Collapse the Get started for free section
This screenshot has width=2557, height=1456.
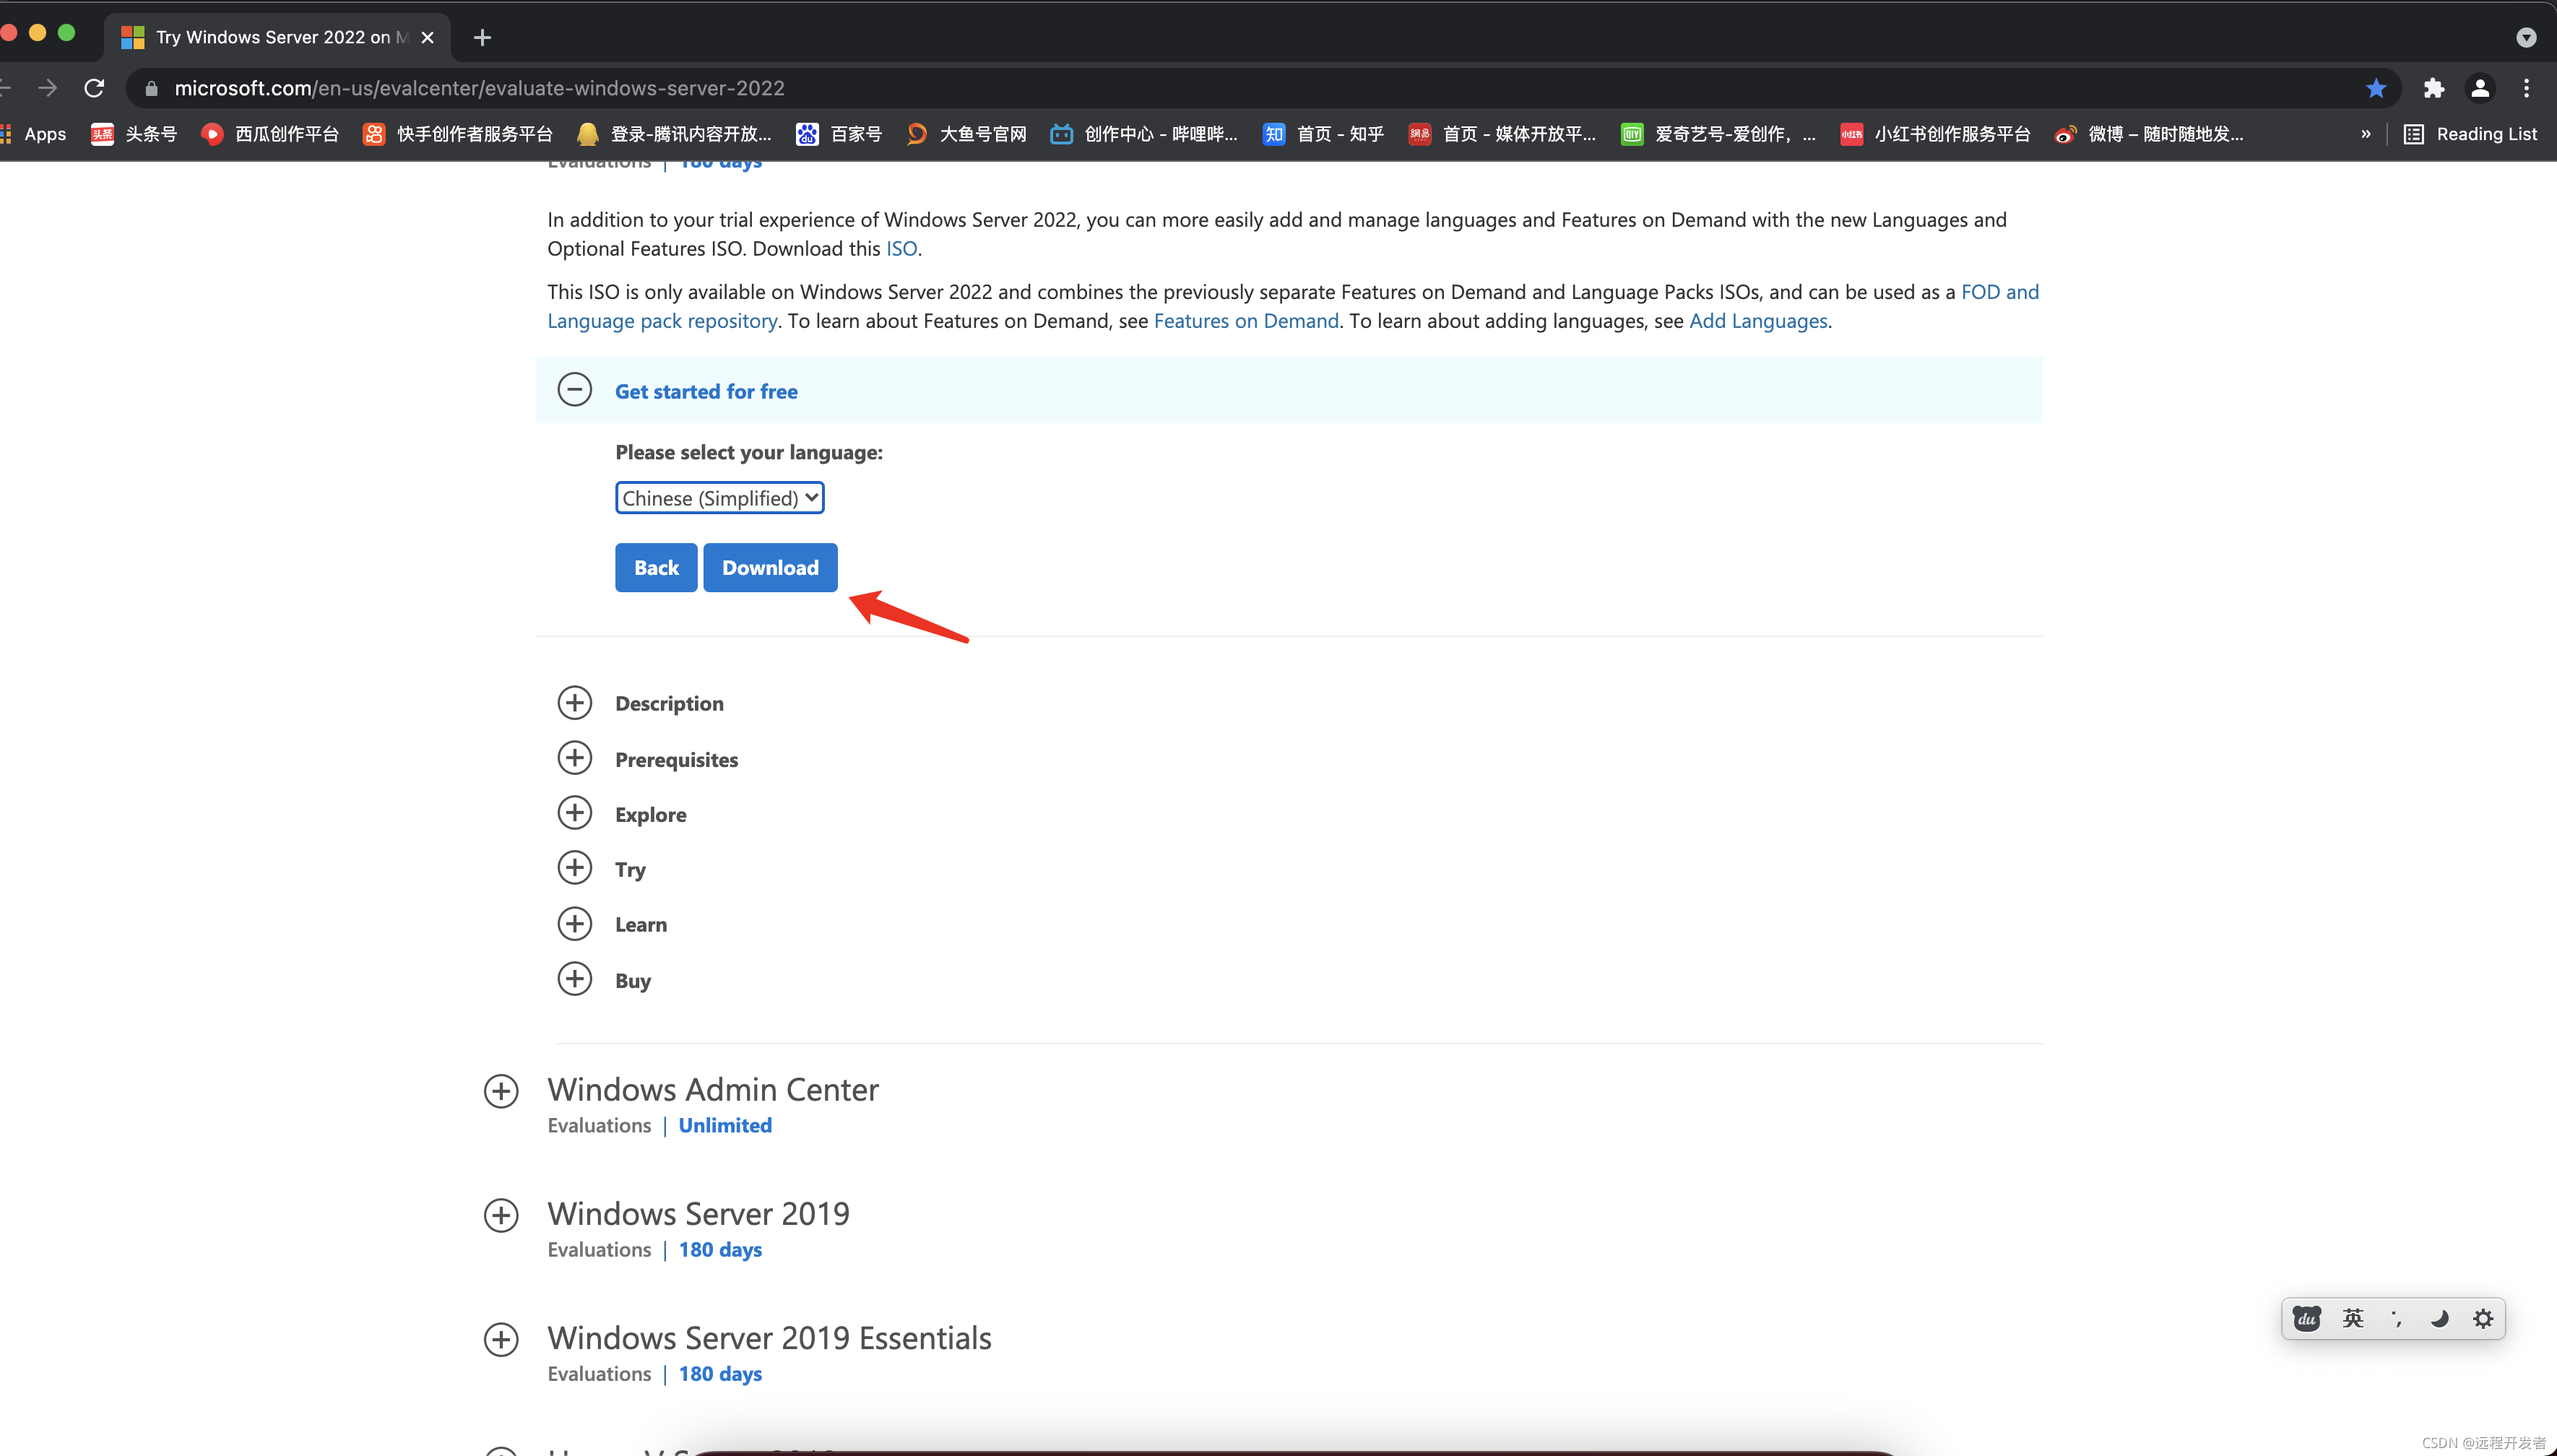[574, 390]
